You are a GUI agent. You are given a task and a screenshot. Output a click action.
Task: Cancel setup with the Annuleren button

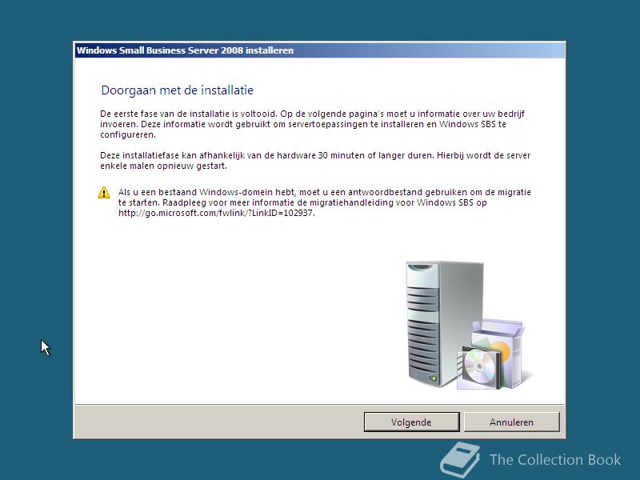(x=511, y=422)
